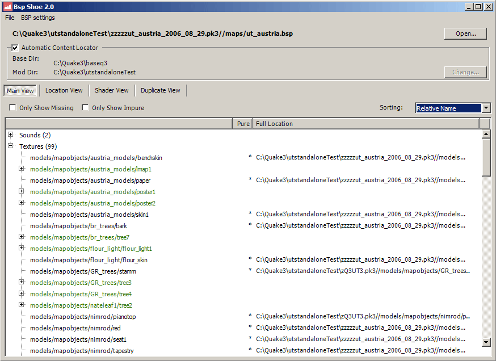
Task: Click the Full Location column header
Action: [365, 123]
